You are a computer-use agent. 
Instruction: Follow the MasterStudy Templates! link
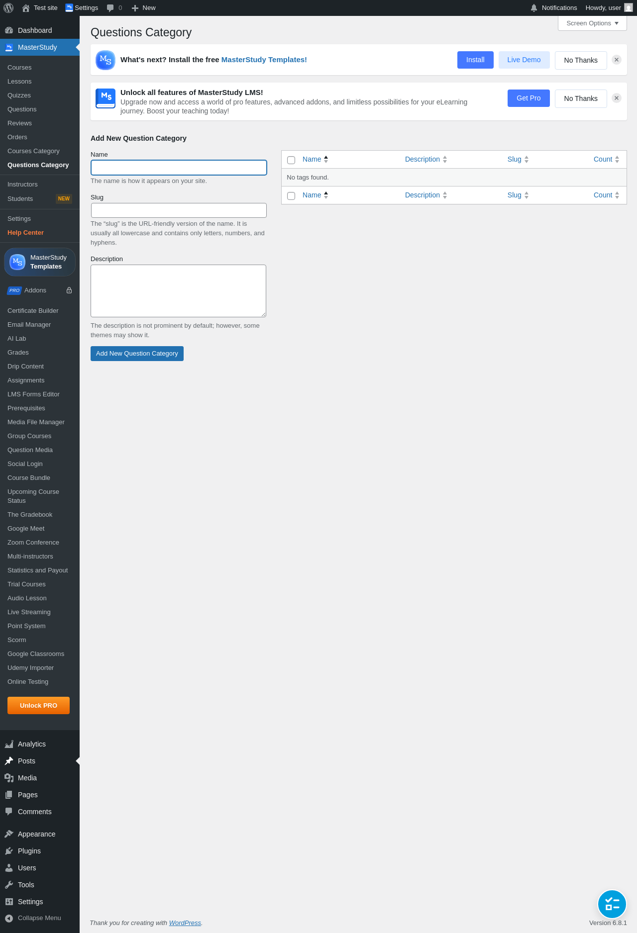(264, 60)
